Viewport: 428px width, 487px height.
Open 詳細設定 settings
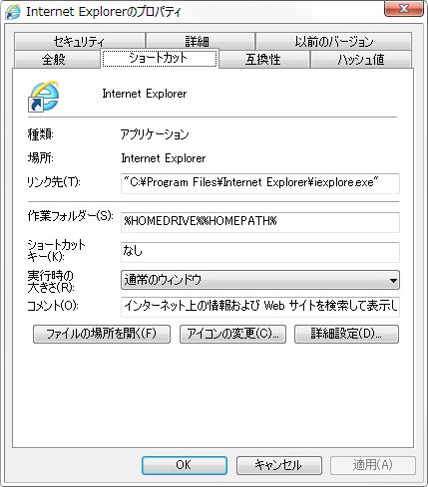tap(346, 334)
